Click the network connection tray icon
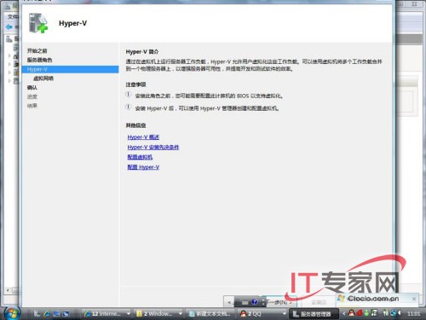 (393, 313)
